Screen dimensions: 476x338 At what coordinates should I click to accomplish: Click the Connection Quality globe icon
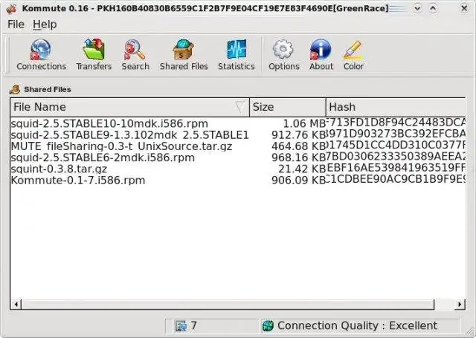(x=268, y=326)
